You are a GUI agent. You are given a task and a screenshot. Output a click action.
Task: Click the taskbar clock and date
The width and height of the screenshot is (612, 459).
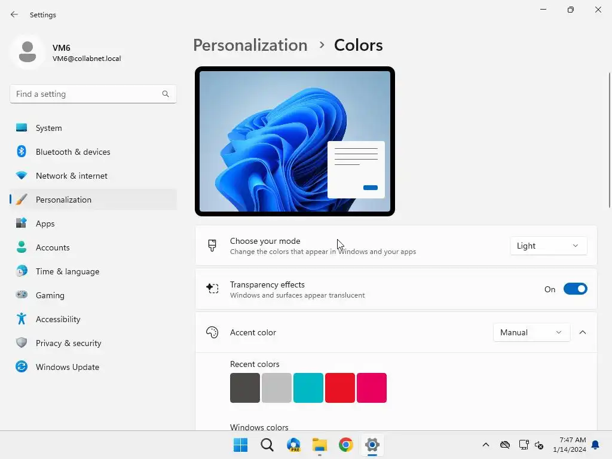(570, 445)
